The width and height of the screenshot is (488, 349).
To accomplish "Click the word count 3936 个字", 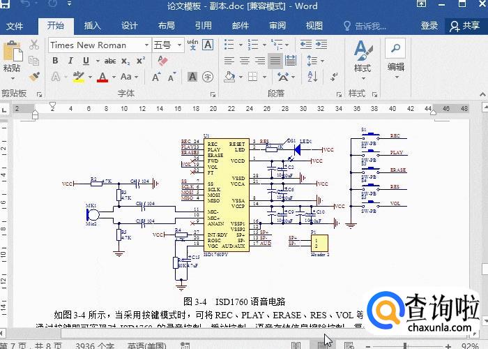I will pyautogui.click(x=95, y=346).
